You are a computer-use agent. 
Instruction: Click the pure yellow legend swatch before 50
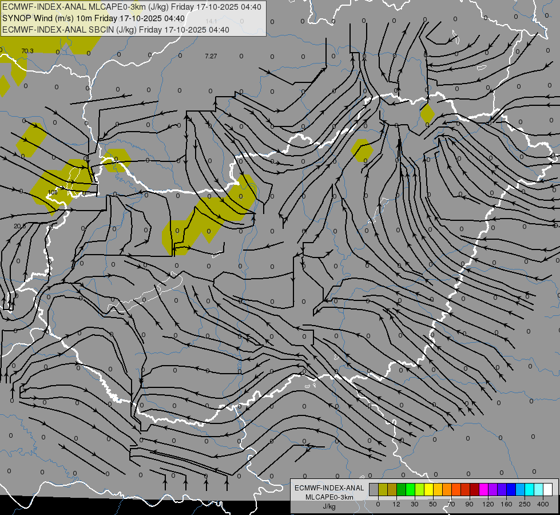click(x=428, y=489)
